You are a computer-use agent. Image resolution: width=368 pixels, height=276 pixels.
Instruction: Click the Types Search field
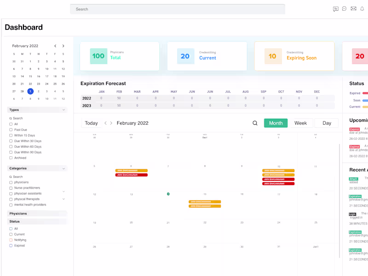pyautogui.click(x=16, y=118)
